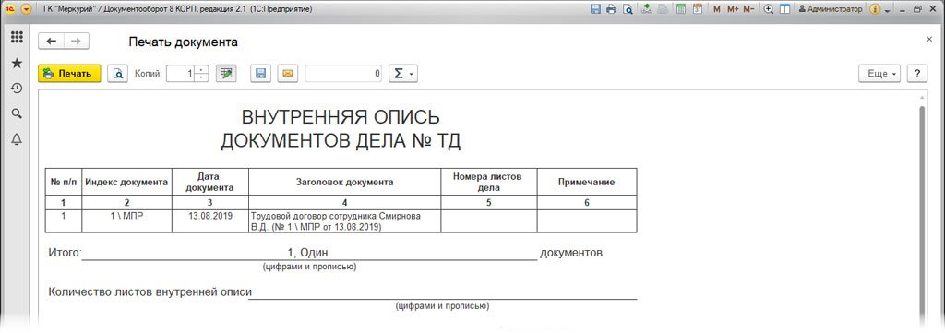Toggle the edit mode icon in toolbar

click(227, 74)
